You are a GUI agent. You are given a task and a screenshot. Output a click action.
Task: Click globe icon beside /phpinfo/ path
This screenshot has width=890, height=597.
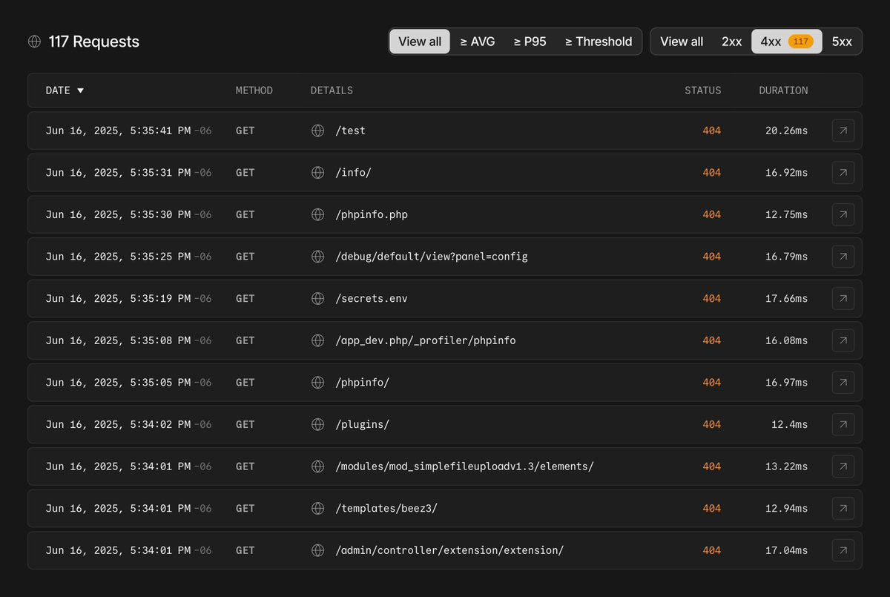(x=317, y=383)
